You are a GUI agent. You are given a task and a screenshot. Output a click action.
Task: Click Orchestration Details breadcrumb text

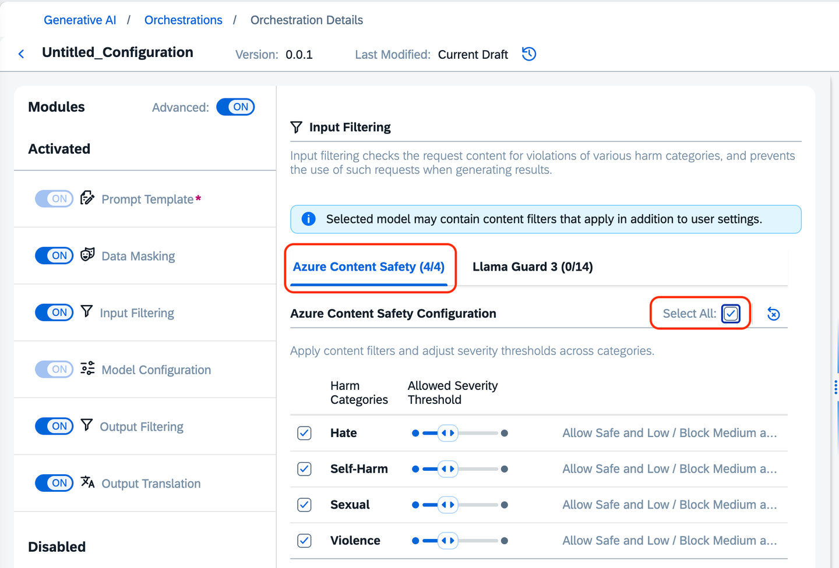(x=306, y=20)
